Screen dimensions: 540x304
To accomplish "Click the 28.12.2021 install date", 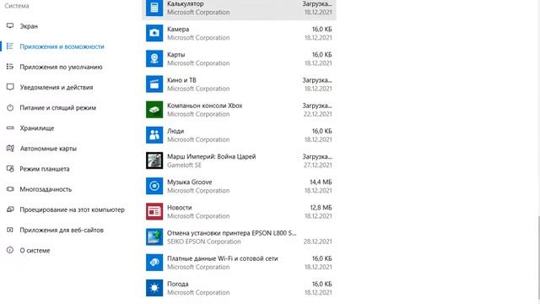I will (318, 242).
